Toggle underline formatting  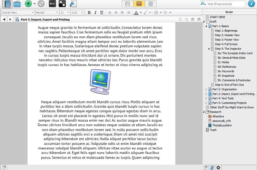pyautogui.click(x=102, y=13)
